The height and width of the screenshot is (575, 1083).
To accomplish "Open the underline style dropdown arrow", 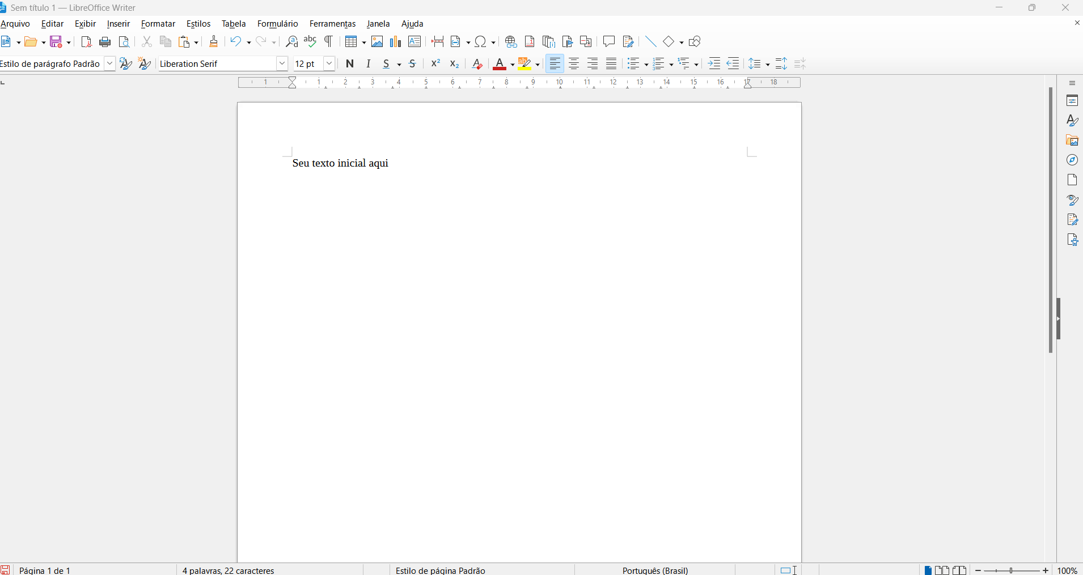I will [x=399, y=65].
